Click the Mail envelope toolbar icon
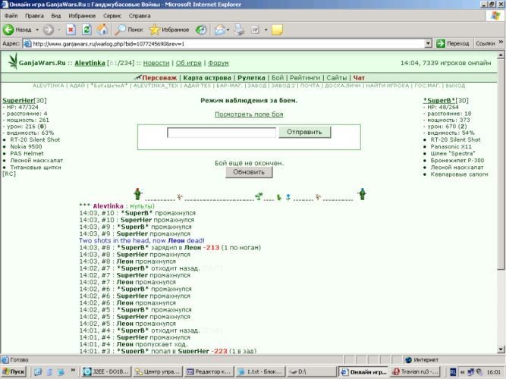This screenshot has height=379, width=506. 220,30
